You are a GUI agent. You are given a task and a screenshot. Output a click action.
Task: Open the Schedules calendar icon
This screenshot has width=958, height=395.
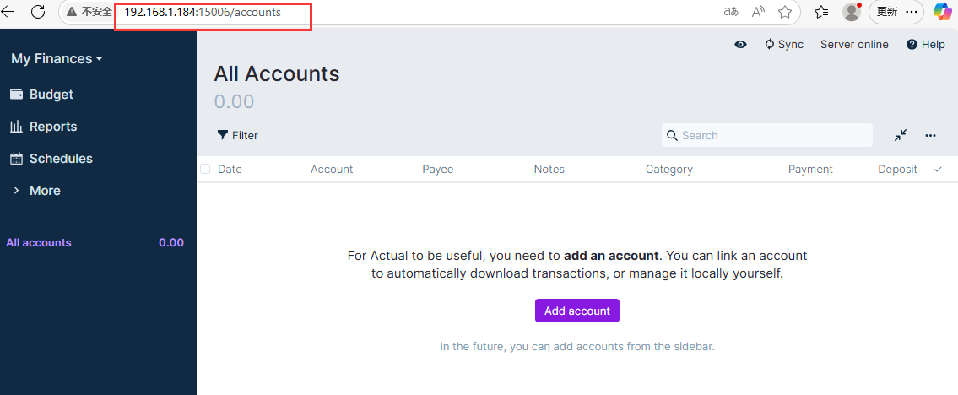tap(17, 159)
